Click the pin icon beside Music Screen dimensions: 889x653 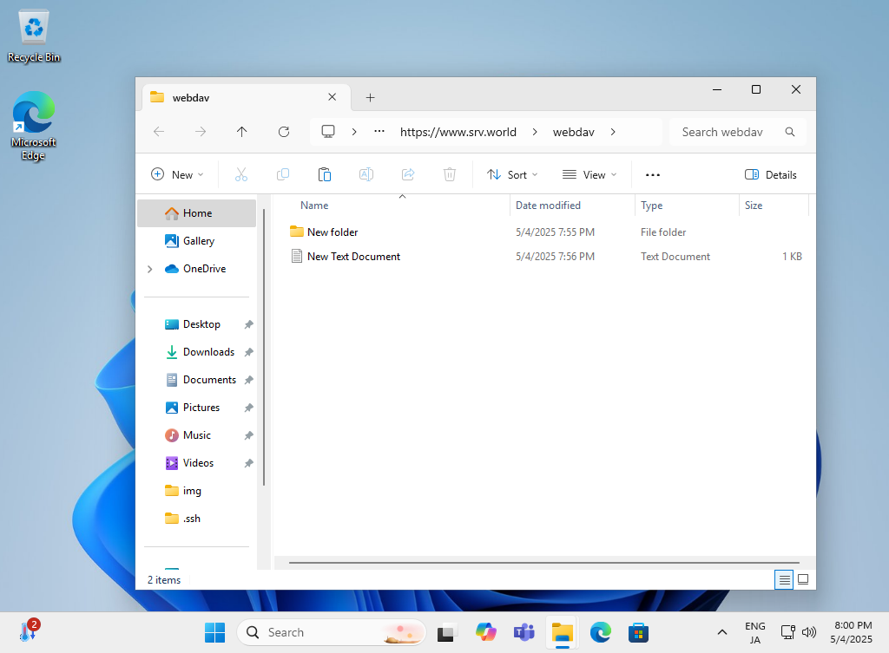(x=248, y=435)
